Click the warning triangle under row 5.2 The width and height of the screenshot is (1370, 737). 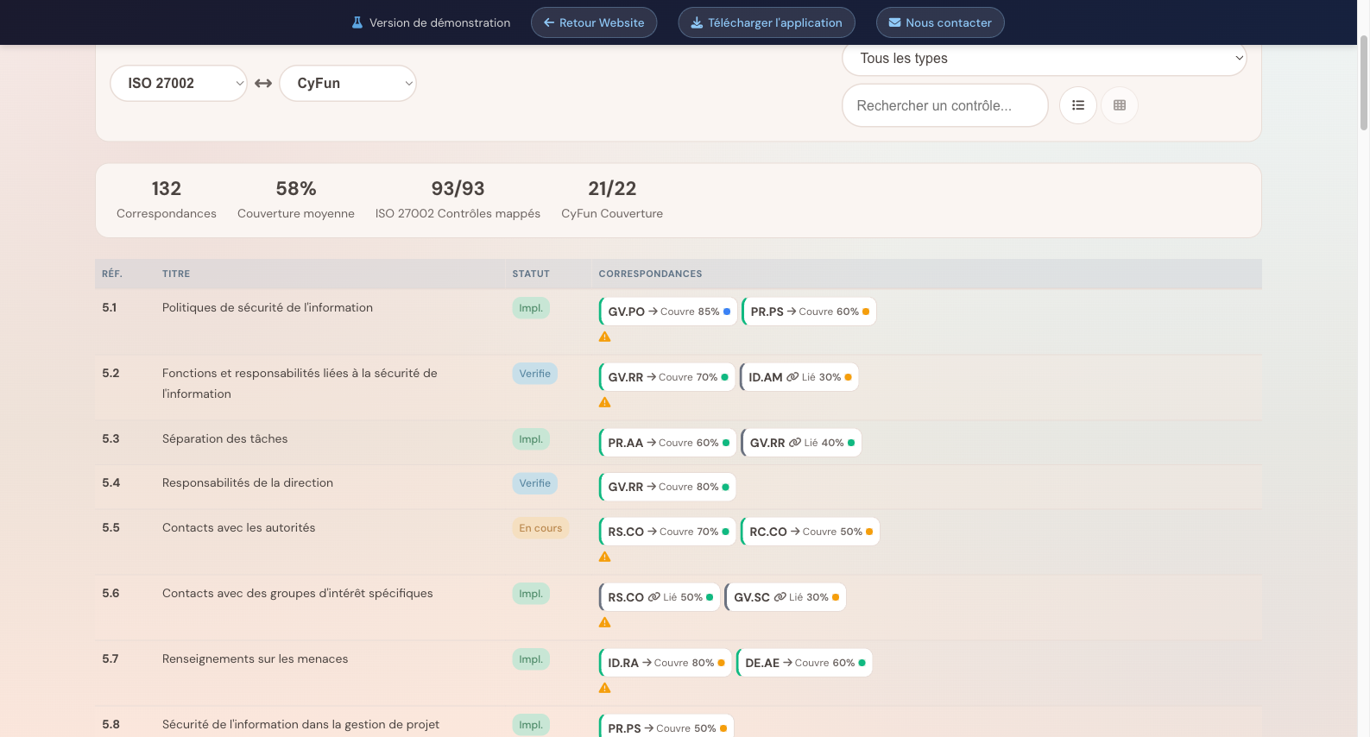tap(604, 402)
